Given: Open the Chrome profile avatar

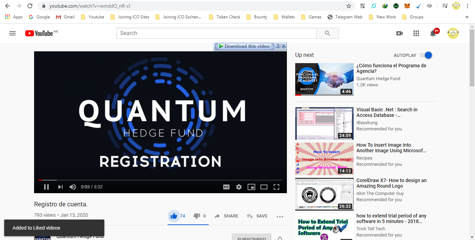Looking at the screenshot, I should click(x=456, y=6).
